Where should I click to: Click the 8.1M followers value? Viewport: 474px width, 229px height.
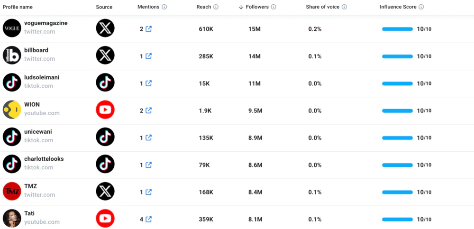click(x=255, y=220)
